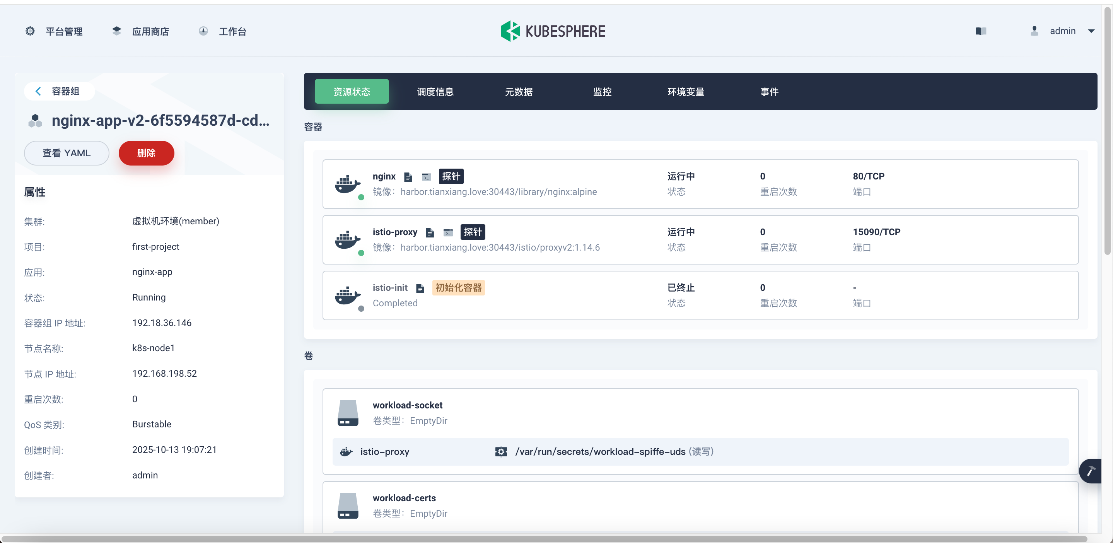This screenshot has height=543, width=1113.
Task: Go back to 容器组 list
Action: pyautogui.click(x=58, y=91)
